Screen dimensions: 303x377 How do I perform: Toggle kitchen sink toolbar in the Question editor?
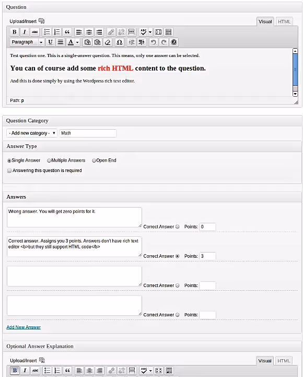[169, 32]
